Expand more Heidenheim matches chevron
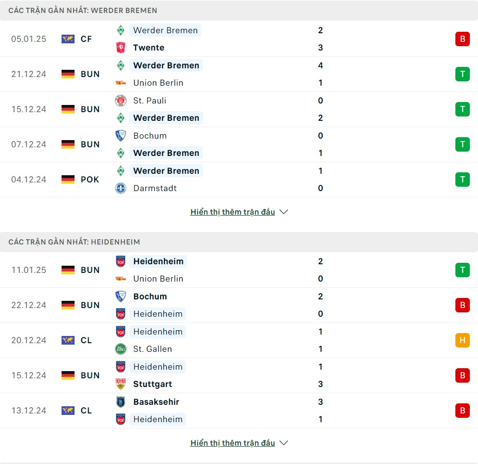 284,443
